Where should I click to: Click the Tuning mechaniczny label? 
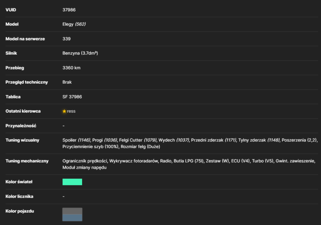pyautogui.click(x=27, y=161)
